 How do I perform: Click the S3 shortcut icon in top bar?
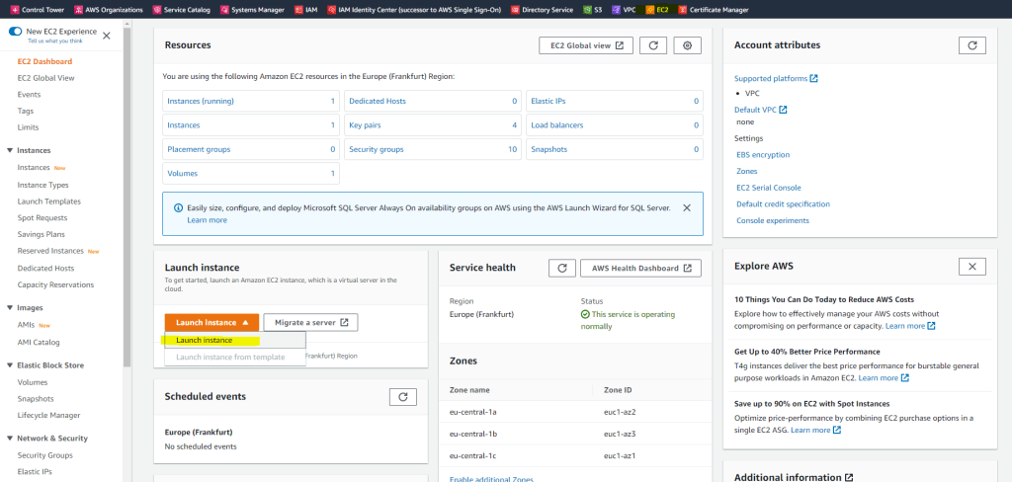(586, 9)
